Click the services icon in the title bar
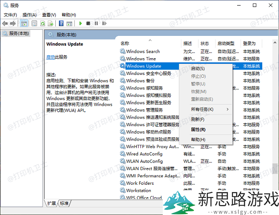 click(x=6, y=5)
